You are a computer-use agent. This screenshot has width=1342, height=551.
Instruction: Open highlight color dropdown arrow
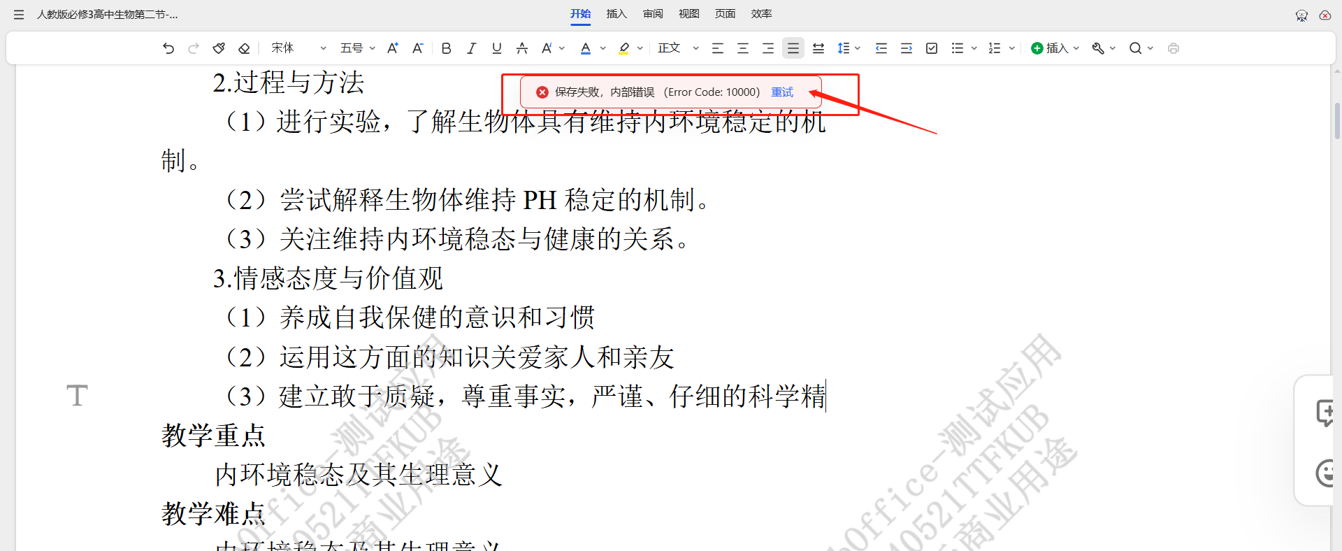pos(640,48)
